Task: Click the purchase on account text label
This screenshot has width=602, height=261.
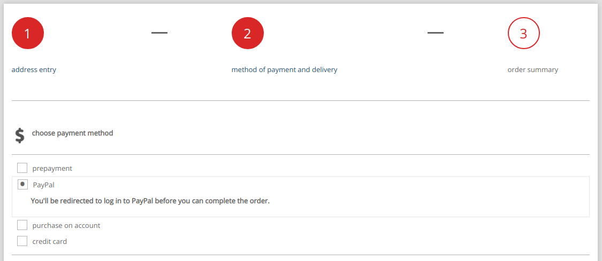Action: [x=66, y=226]
